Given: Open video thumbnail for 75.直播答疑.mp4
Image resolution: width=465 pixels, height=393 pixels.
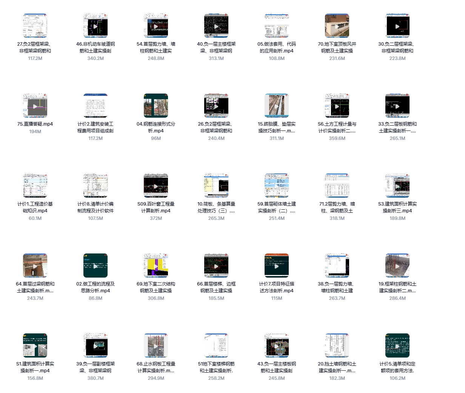Looking at the screenshot, I should click(x=35, y=106).
